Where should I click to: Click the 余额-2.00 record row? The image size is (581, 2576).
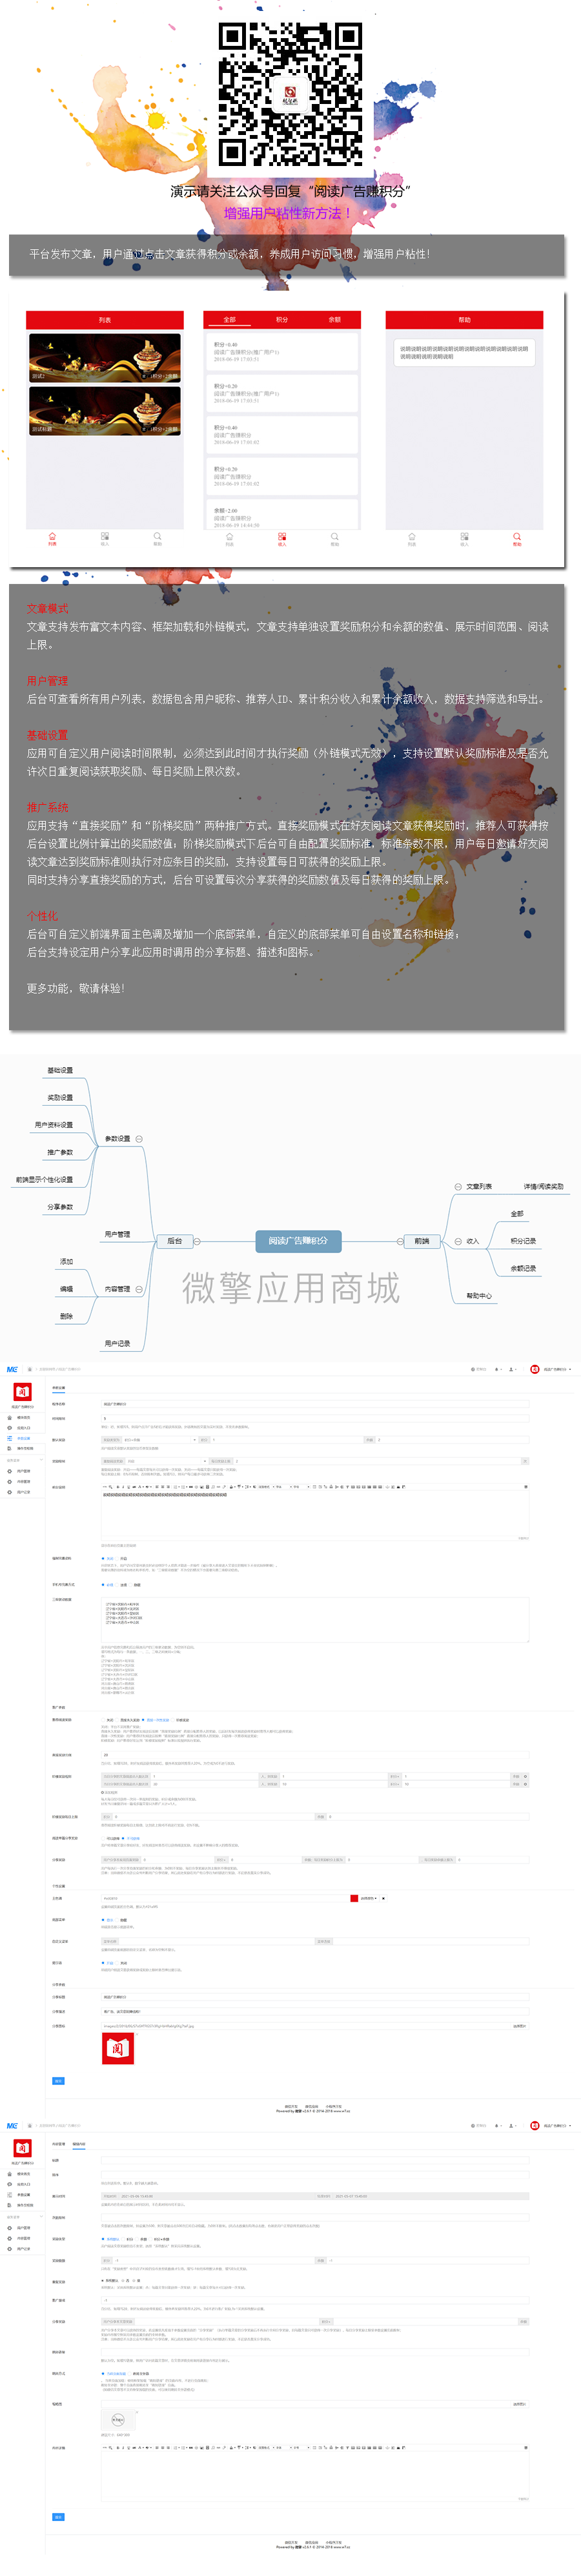pyautogui.click(x=282, y=516)
